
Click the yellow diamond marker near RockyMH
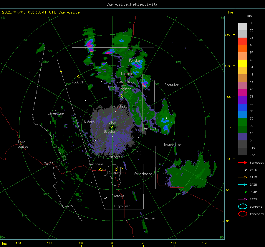pos(79,77)
